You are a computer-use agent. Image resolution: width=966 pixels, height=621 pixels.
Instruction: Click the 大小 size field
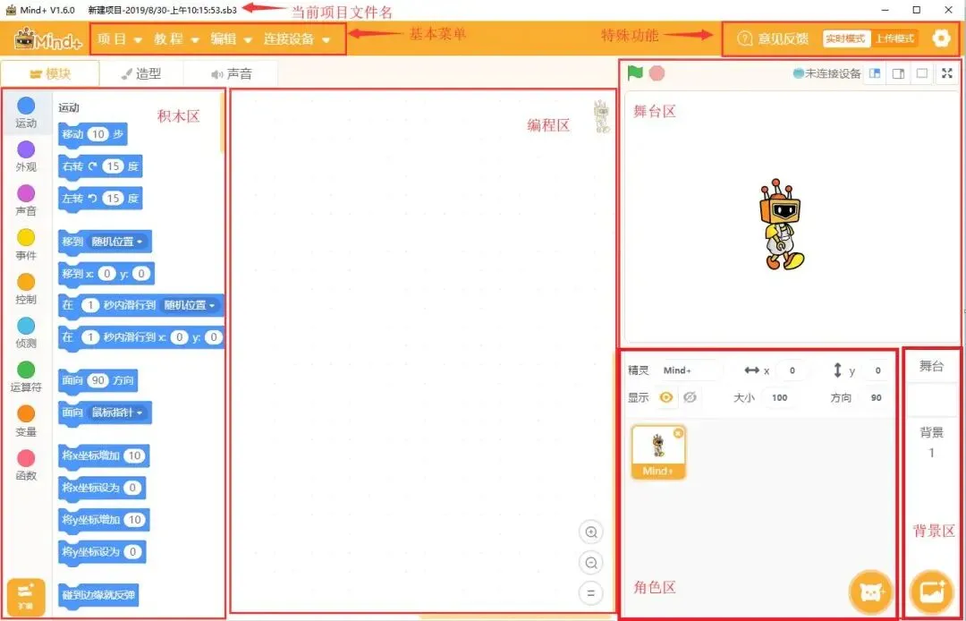click(779, 397)
